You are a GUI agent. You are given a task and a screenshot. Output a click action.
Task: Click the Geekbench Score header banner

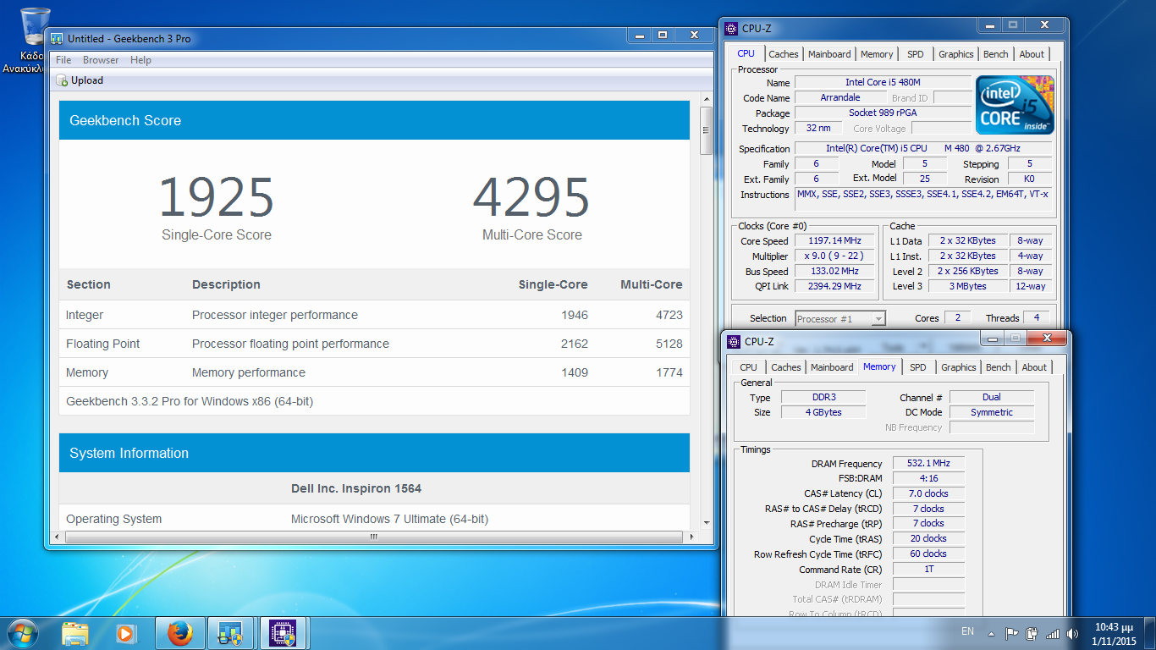tap(374, 120)
